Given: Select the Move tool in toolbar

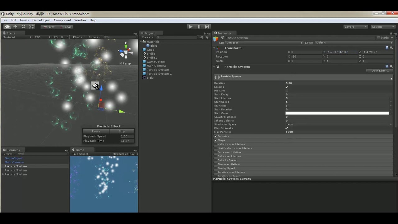Looking at the screenshot, I should [x=15, y=27].
